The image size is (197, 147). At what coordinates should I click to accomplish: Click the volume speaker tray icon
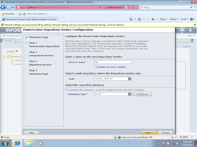click(177, 143)
